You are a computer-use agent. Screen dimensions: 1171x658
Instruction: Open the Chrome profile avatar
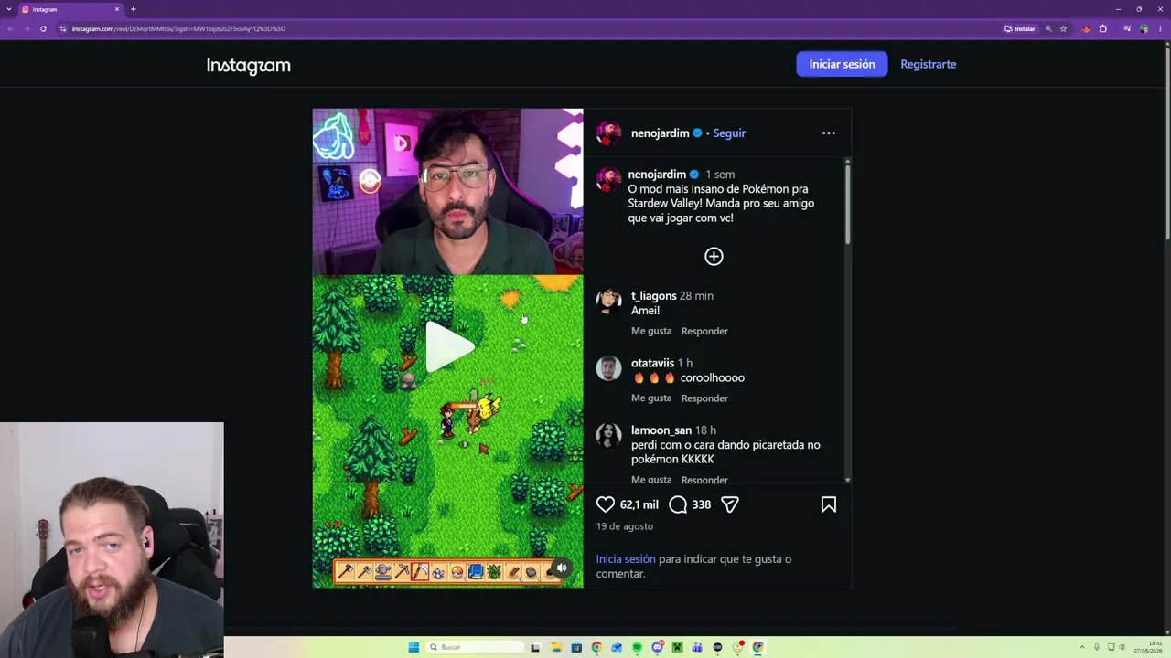pos(1144,28)
